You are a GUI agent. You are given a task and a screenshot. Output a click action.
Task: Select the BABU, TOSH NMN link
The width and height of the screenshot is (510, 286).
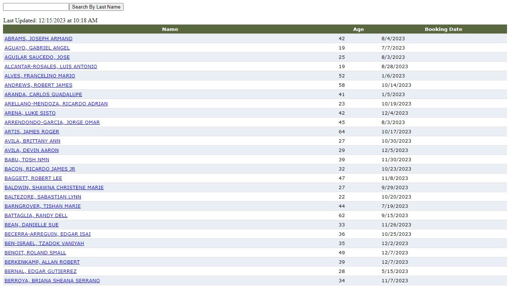[x=27, y=160]
